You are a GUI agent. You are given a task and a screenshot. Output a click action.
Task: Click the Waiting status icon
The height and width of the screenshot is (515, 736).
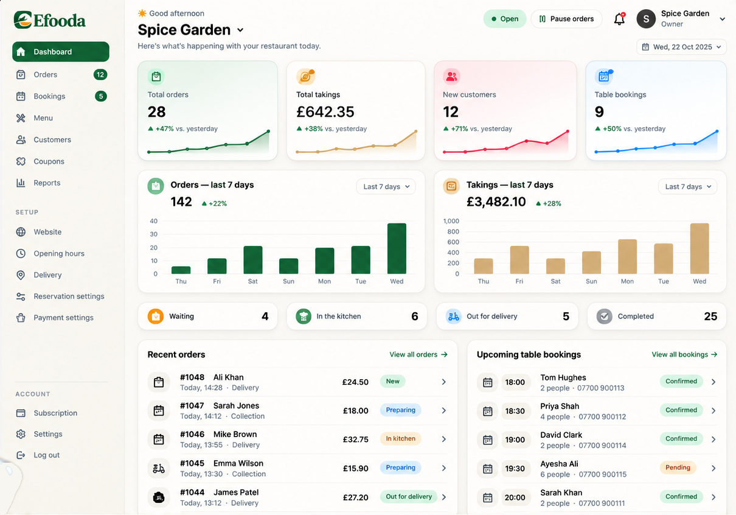156,317
